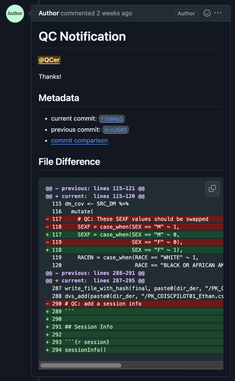Viewport: 235px width, 381px height.
Task: Click the @QCer mention
Action: coord(49,60)
